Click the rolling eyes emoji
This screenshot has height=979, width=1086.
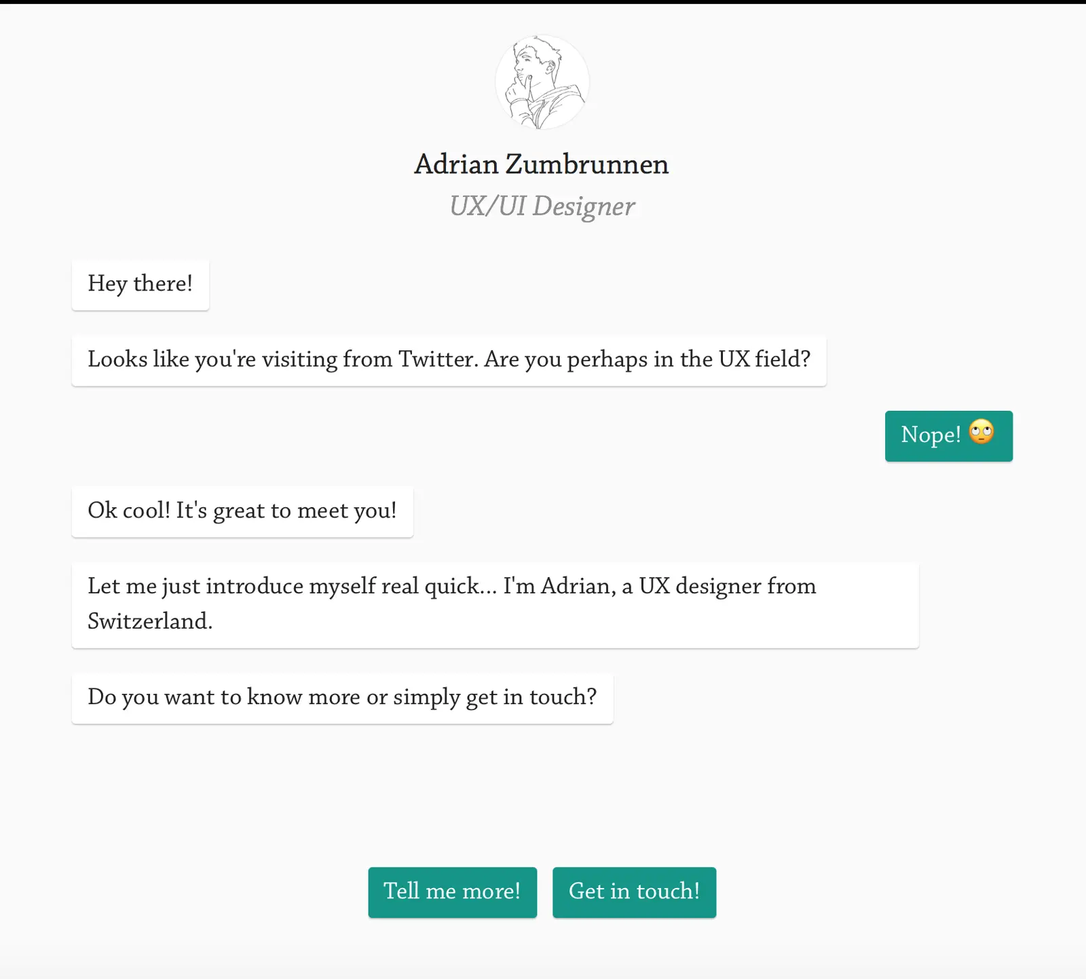tap(981, 432)
